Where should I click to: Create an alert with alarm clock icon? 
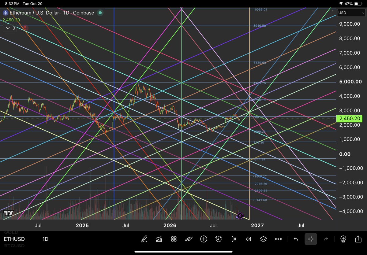click(x=219, y=239)
